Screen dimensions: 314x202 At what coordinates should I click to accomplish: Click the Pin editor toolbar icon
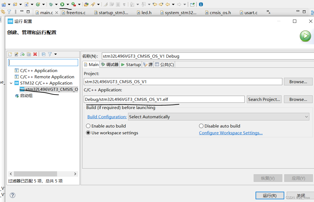pos(192,4)
